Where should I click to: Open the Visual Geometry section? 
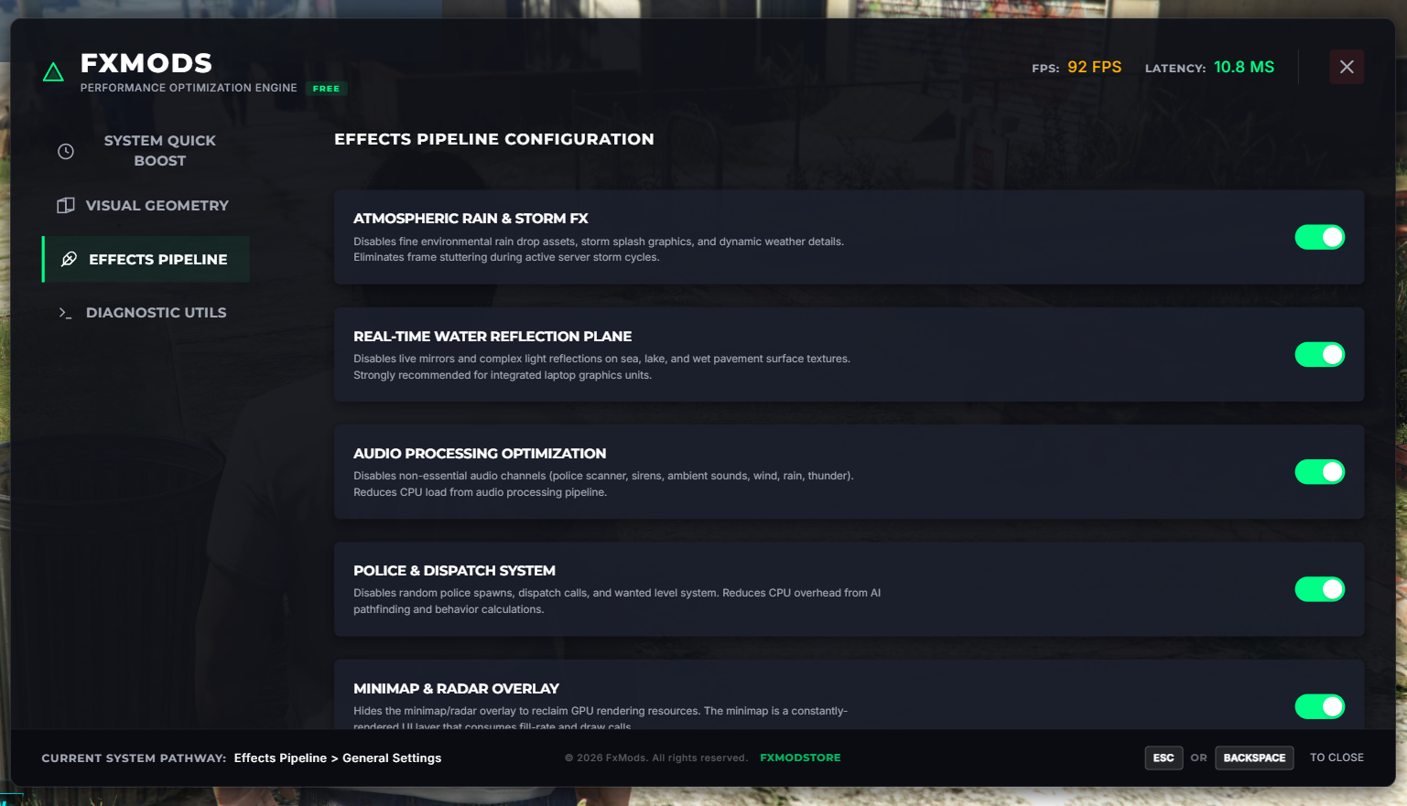(x=146, y=206)
